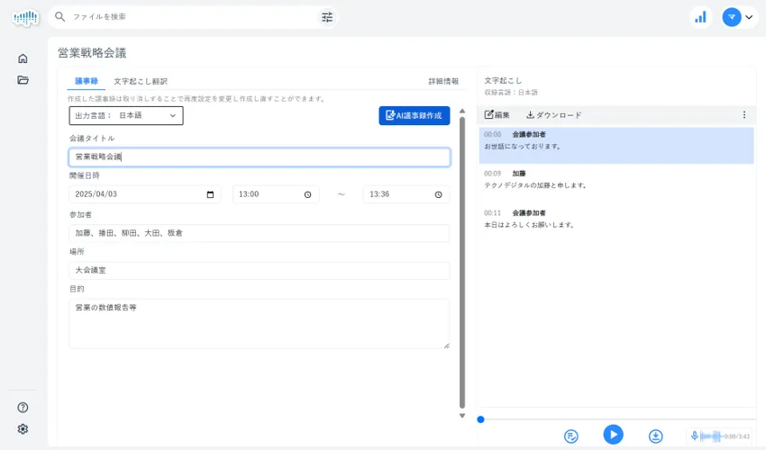Click the 参加者 participants field
766x450 pixels.
260,233
